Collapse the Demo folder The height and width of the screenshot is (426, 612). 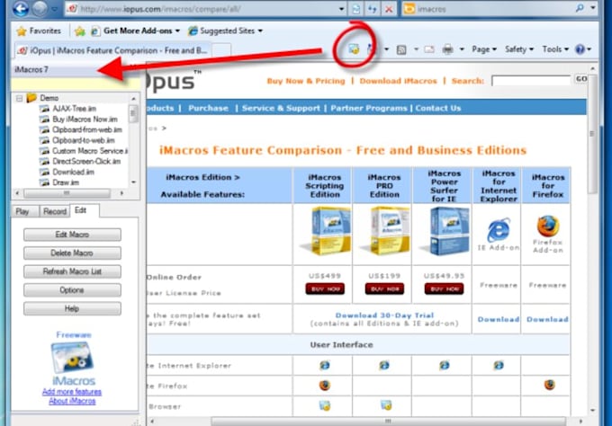coord(19,98)
